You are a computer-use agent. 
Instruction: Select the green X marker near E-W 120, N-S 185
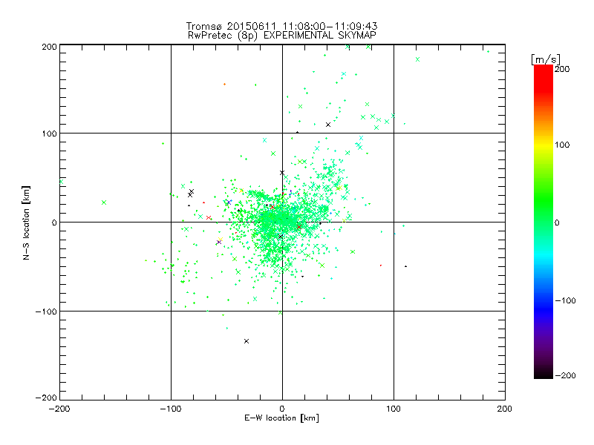(418, 59)
